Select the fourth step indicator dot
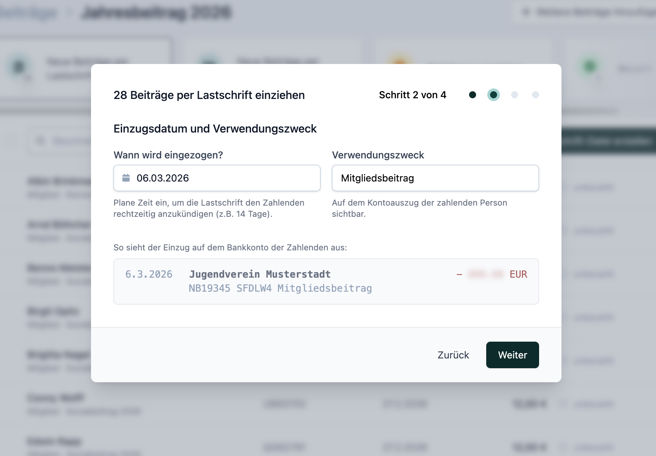 pyautogui.click(x=536, y=95)
